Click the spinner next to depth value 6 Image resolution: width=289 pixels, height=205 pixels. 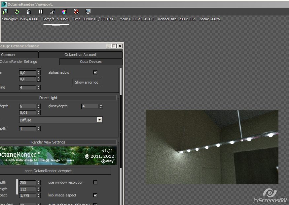pos(38,106)
